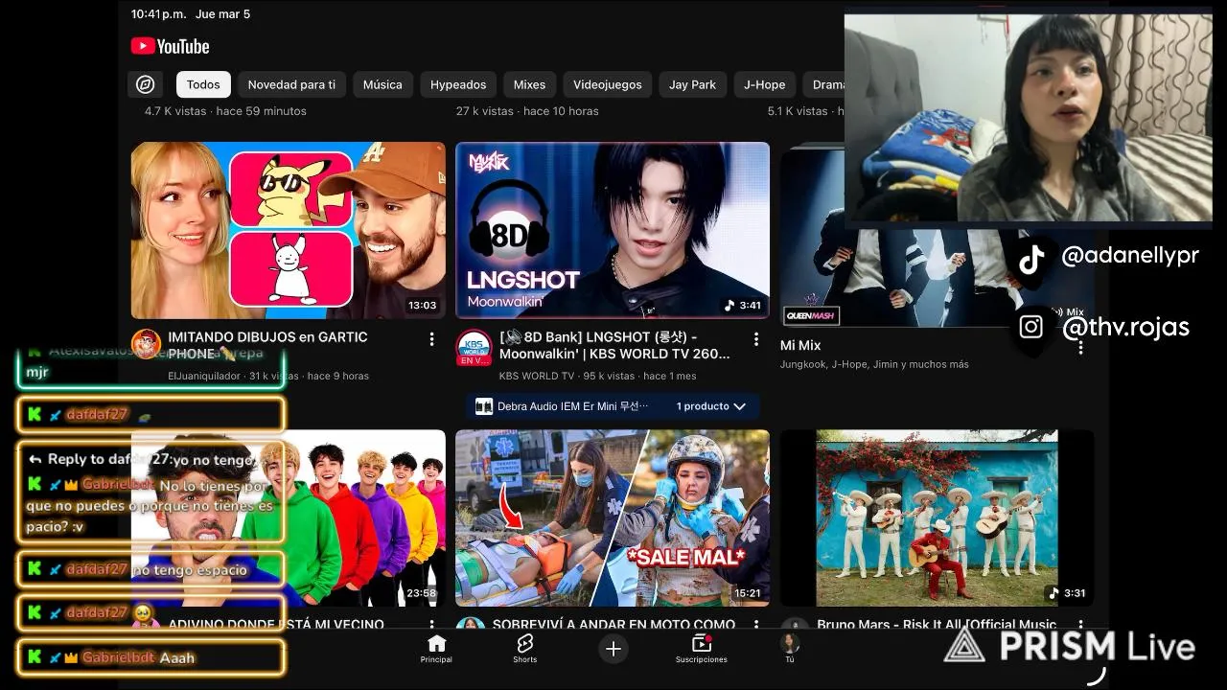This screenshot has height=690, width=1227.
Task: Click the 'no tengo espacio' chat message
Action: click(x=151, y=569)
